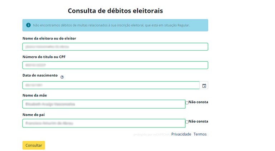Click the Consulta de débitos eleitorais heading

(115, 11)
